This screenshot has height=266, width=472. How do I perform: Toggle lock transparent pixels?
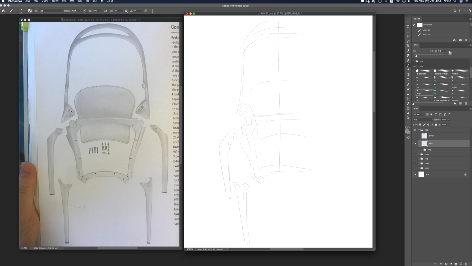pyautogui.click(x=420, y=124)
